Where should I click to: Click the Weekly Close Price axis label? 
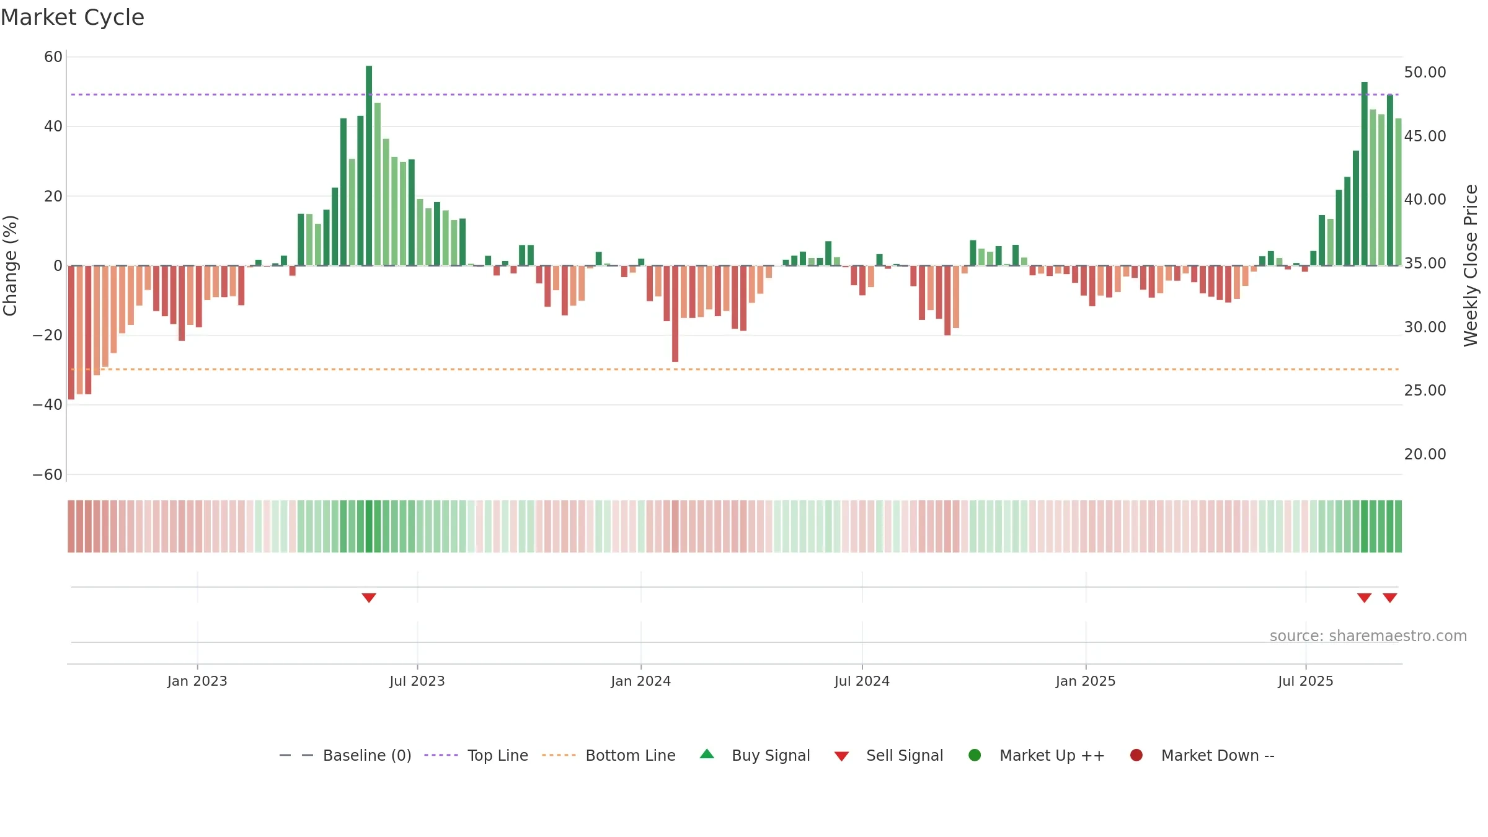point(1471,265)
